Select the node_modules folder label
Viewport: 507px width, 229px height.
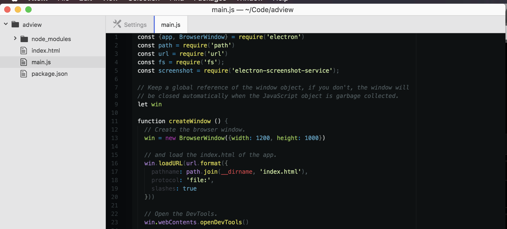(x=51, y=39)
